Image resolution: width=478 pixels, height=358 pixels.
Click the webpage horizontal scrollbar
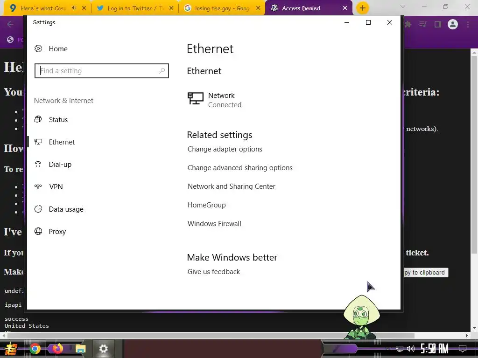(211, 336)
